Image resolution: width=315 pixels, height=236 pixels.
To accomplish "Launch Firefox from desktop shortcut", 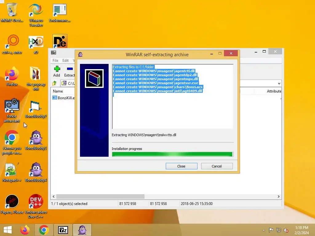I will (12, 76).
